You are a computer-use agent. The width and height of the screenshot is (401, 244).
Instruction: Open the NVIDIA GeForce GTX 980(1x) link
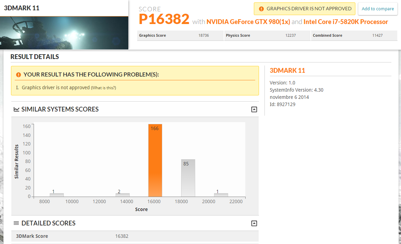point(248,22)
